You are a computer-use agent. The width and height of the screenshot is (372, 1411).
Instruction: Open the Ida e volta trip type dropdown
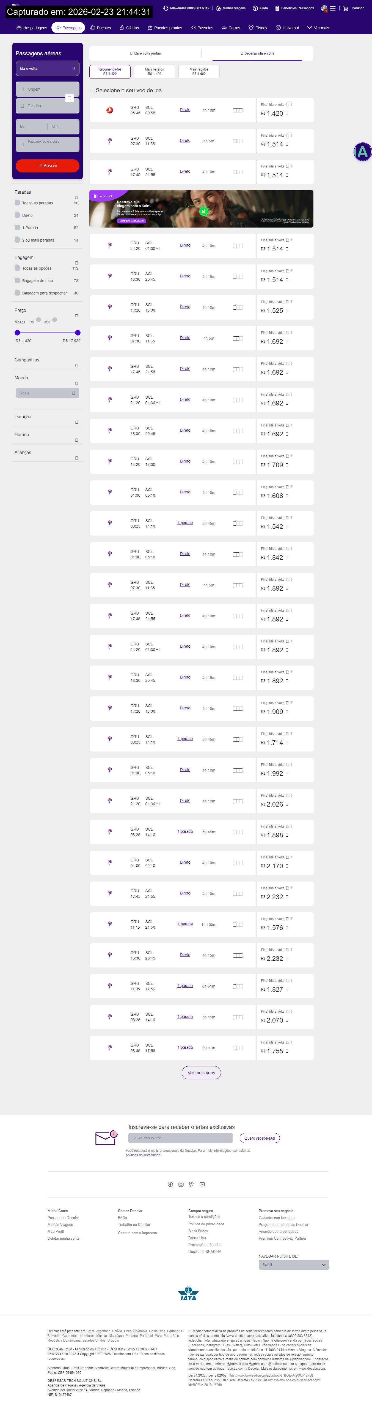click(x=47, y=69)
